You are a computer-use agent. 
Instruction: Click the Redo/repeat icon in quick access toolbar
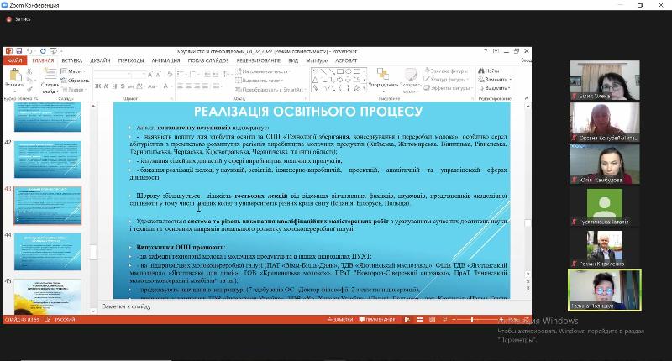tap(43, 51)
